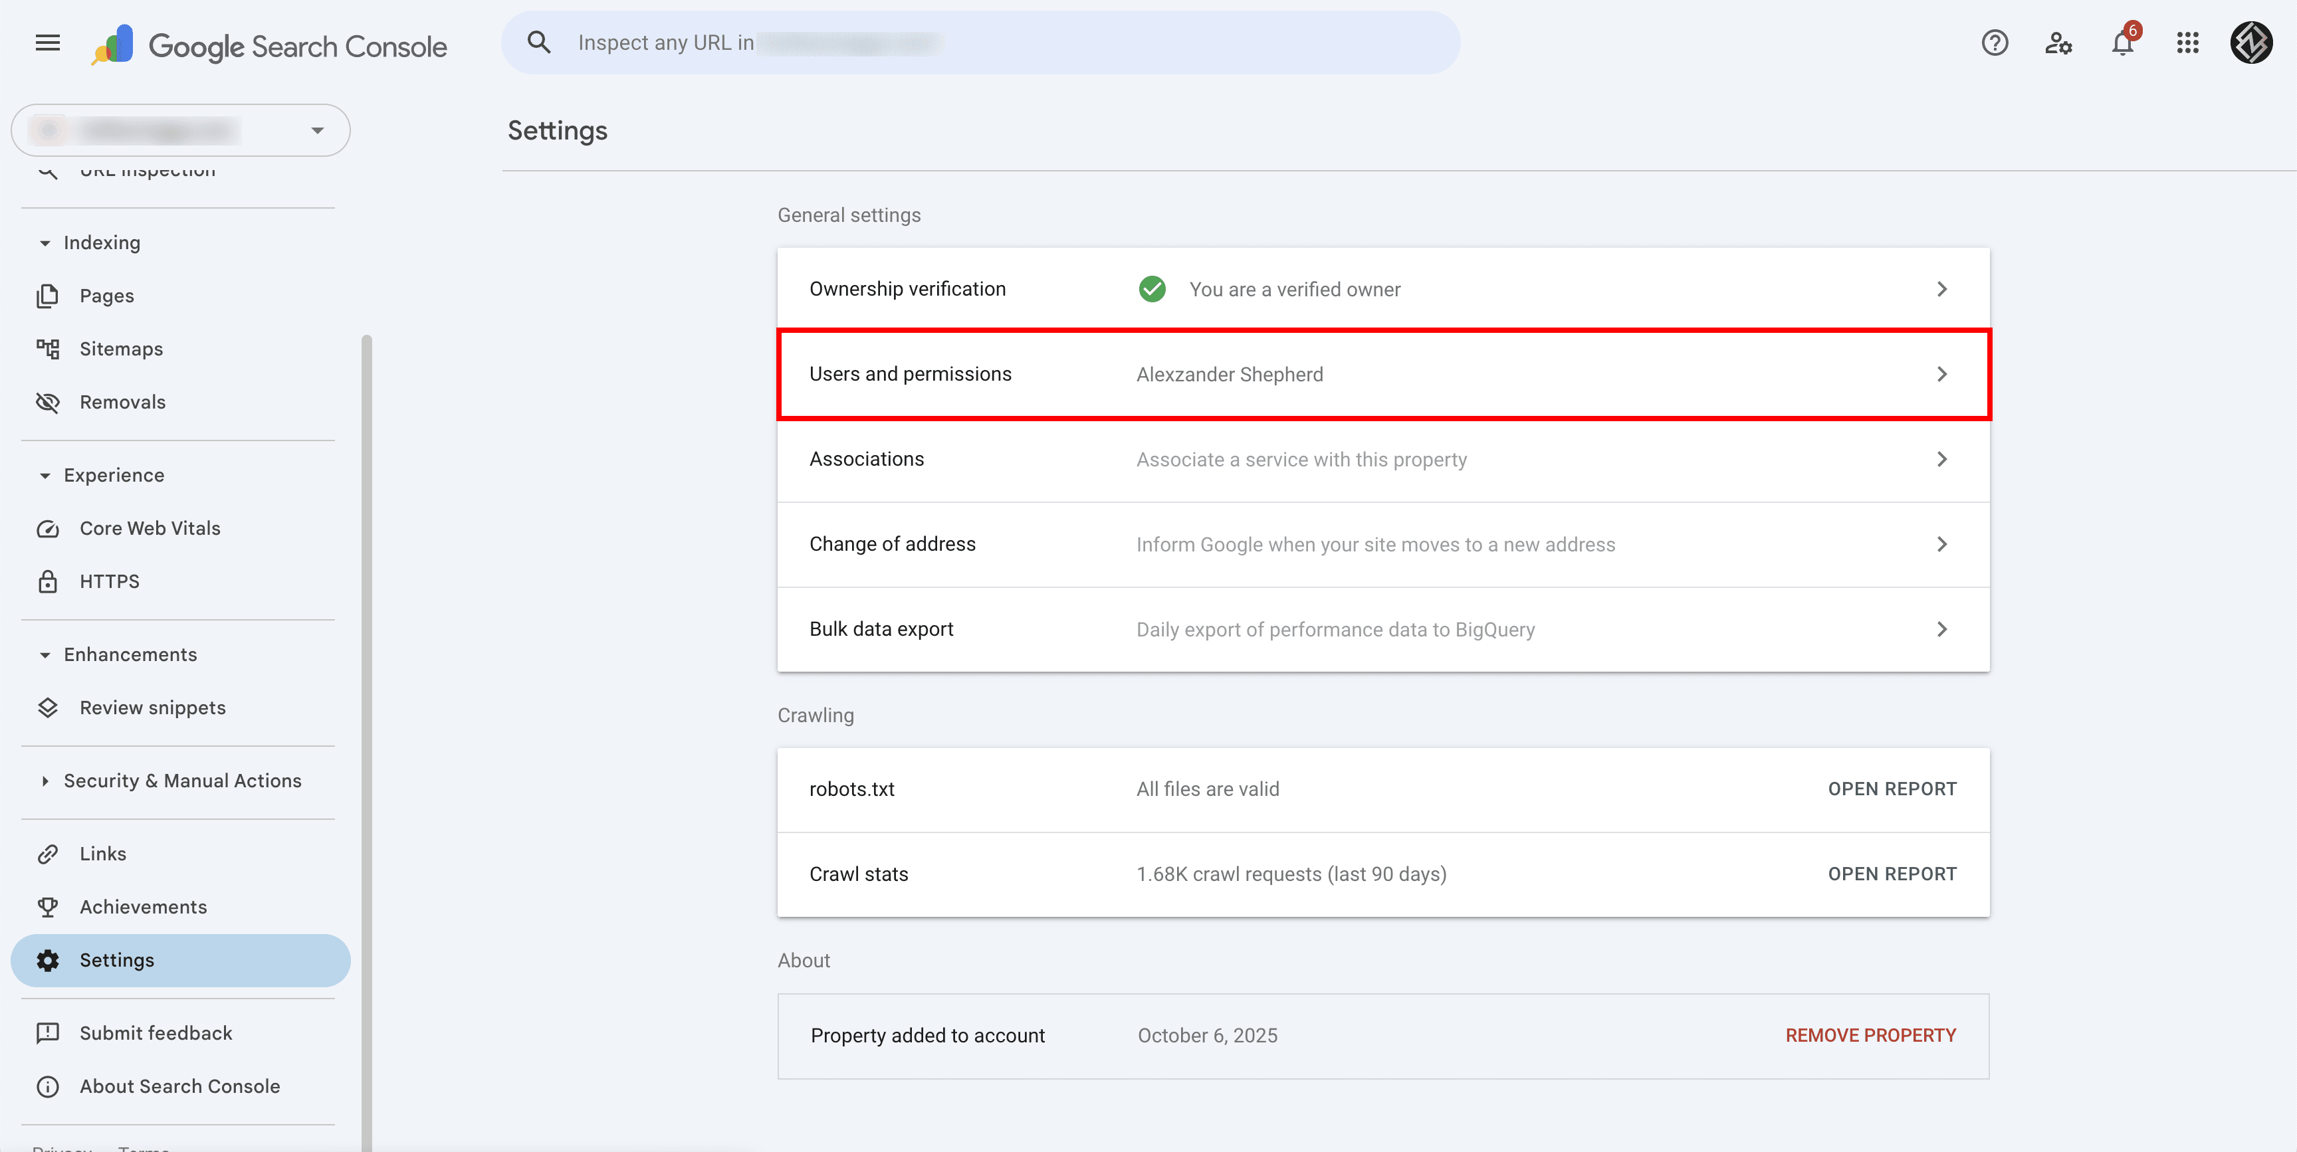Click the URL inspection search field

pyautogui.click(x=981, y=42)
